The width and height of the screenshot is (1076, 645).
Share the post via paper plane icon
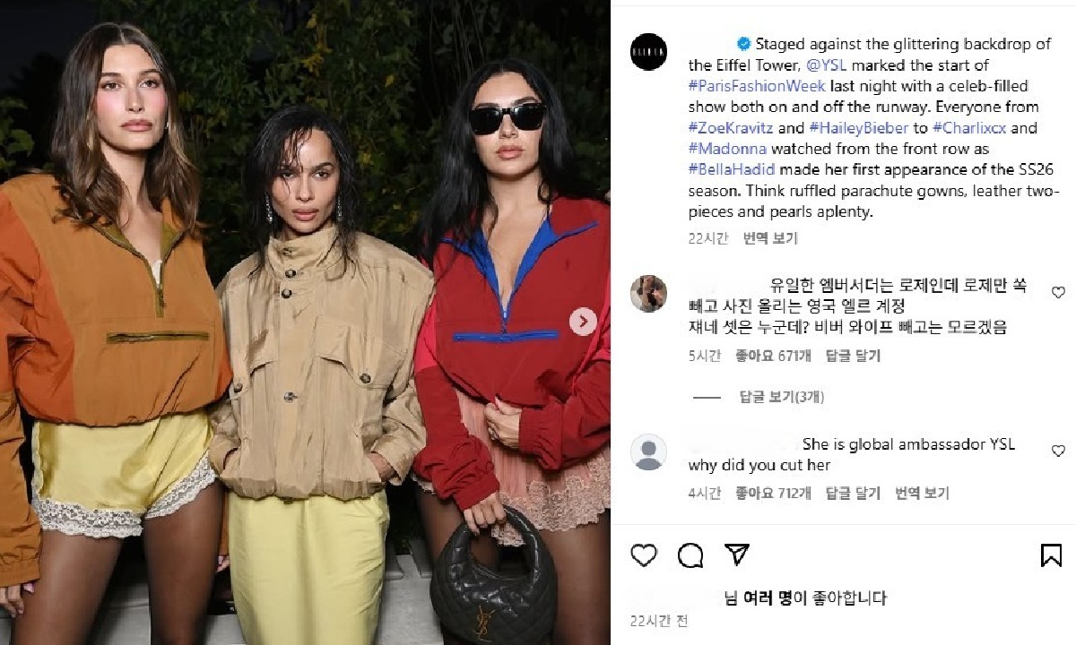pos(736,555)
